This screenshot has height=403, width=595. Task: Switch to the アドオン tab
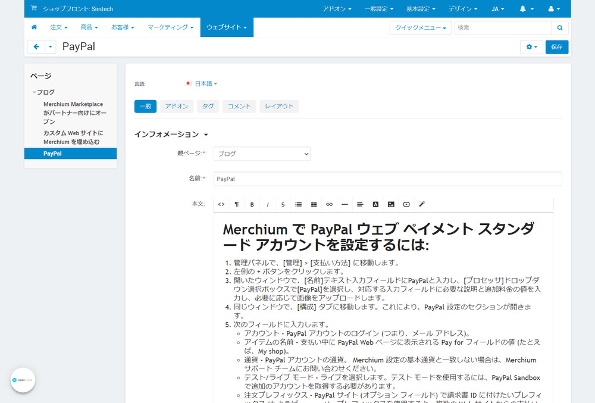point(177,106)
